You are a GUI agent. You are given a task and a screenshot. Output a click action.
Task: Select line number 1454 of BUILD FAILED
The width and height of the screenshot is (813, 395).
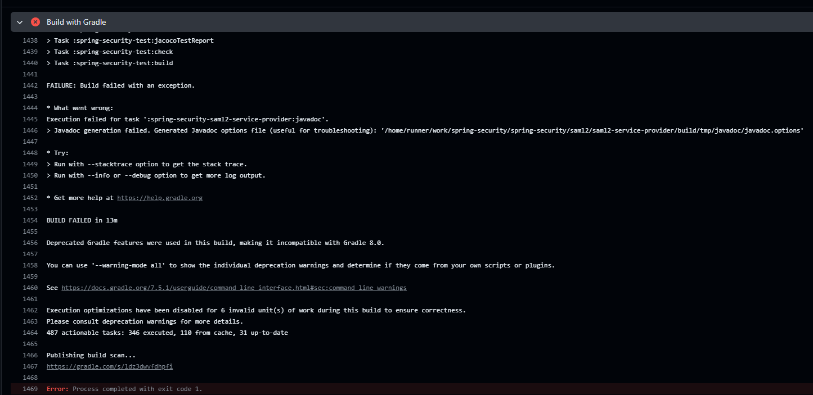pyautogui.click(x=30, y=220)
